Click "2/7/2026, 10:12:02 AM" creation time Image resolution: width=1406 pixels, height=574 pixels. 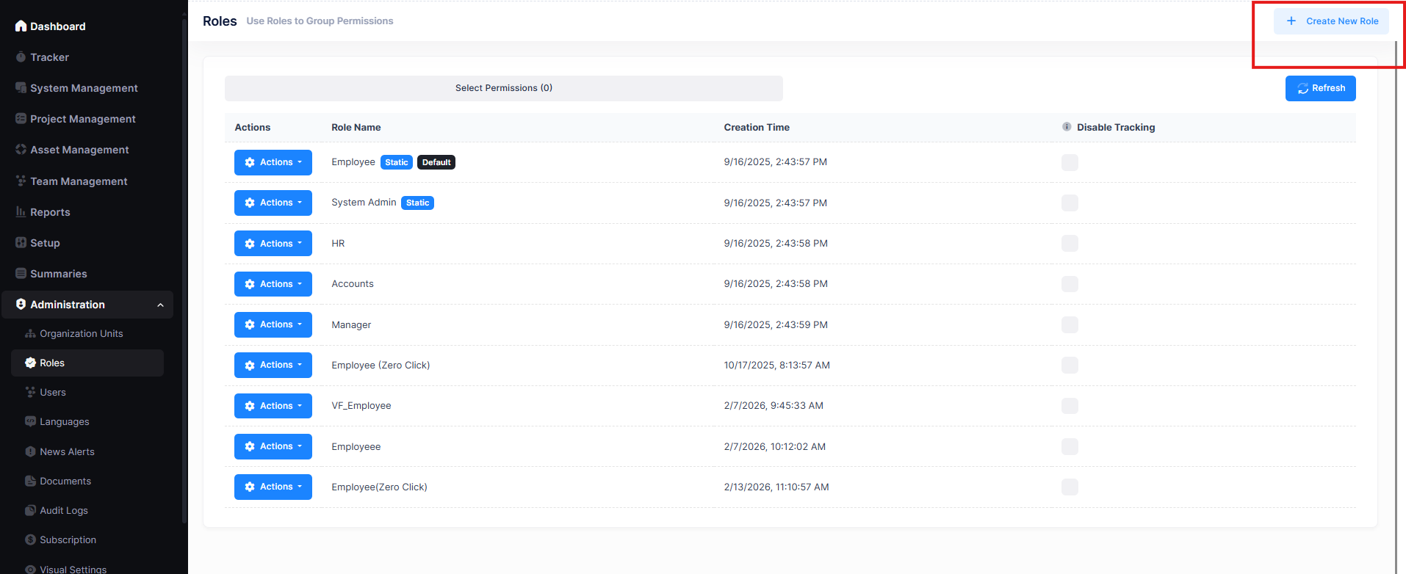pyautogui.click(x=775, y=447)
